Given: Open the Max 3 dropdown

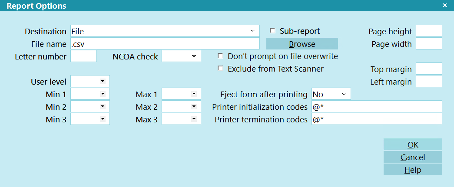Looking at the screenshot, I should [194, 119].
